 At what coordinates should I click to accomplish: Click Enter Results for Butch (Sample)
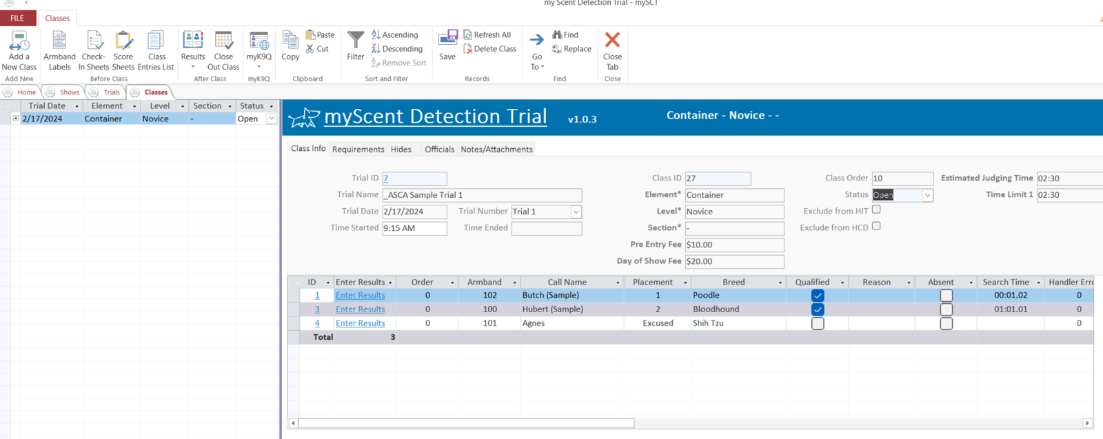(x=361, y=295)
